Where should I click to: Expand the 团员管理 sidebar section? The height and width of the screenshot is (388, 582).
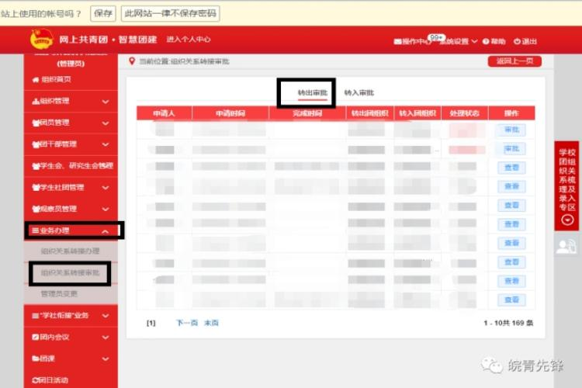pos(105,123)
